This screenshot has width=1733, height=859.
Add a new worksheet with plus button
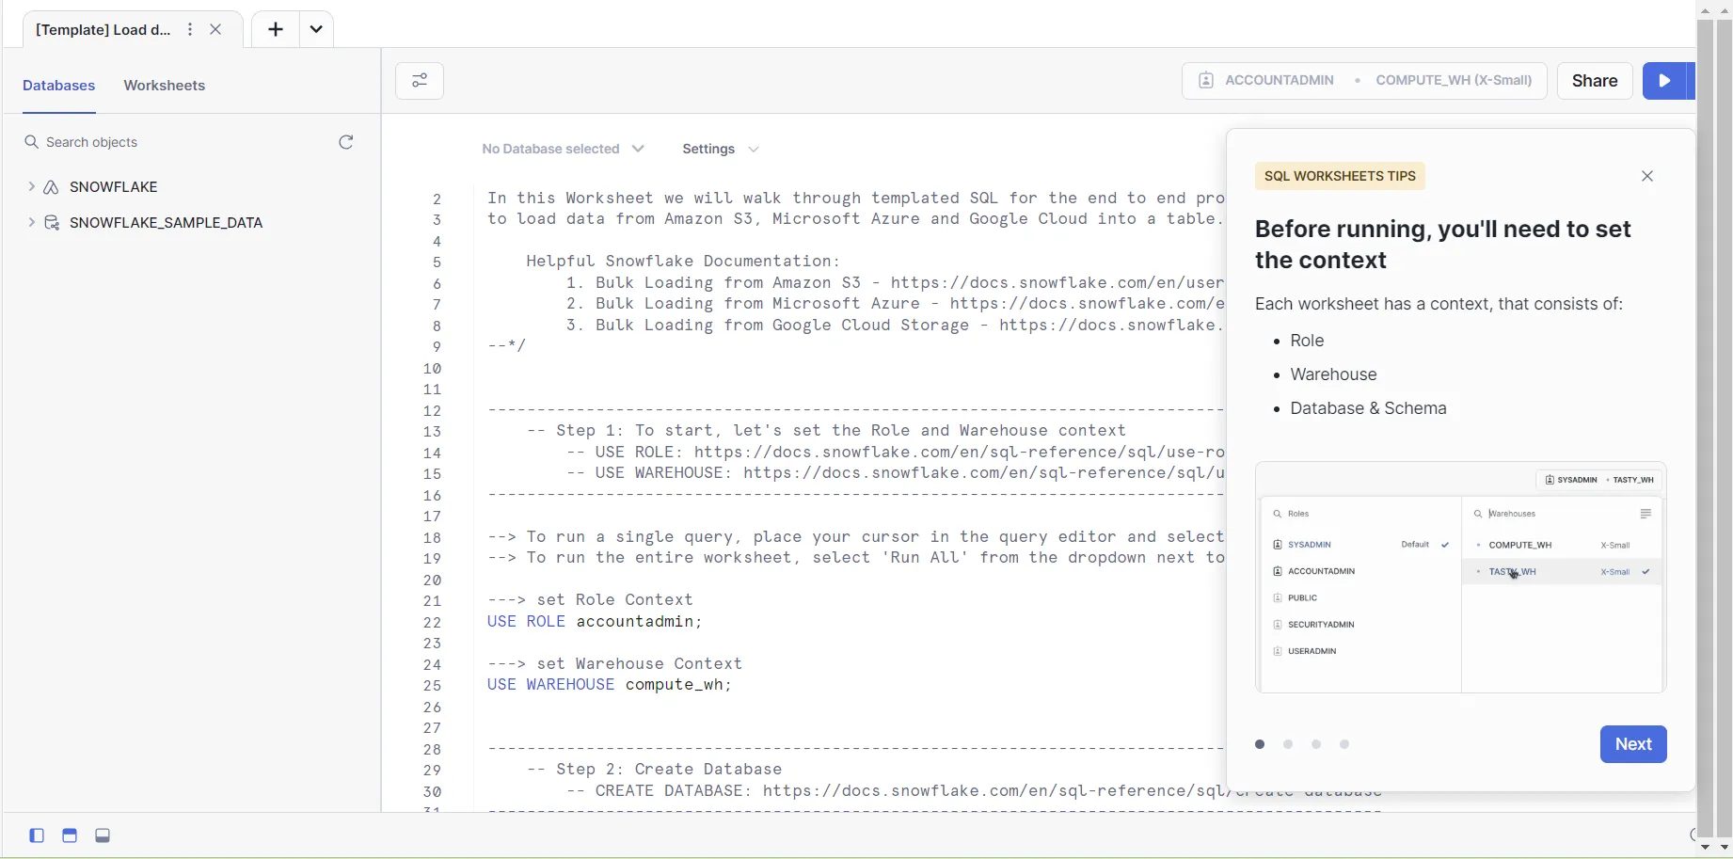[x=276, y=30]
